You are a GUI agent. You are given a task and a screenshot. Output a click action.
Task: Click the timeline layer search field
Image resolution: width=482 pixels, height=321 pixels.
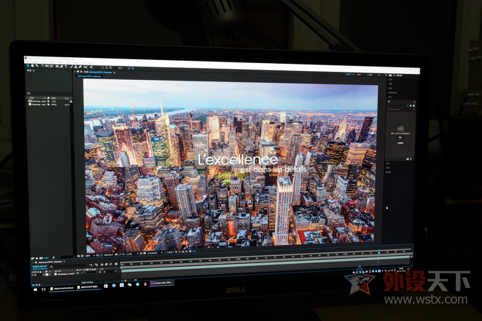[x=69, y=266]
